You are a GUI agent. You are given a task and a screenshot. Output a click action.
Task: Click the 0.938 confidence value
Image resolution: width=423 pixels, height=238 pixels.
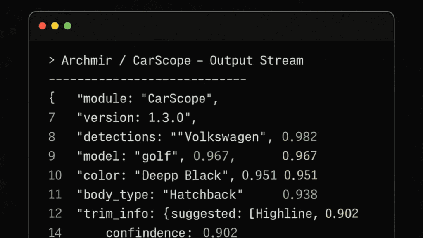tap(300, 195)
